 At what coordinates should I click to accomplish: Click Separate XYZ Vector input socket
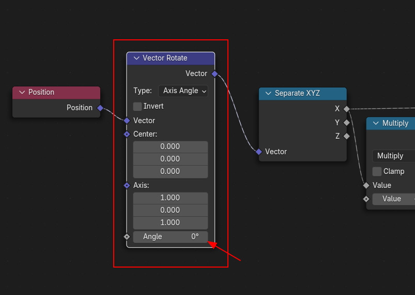[x=259, y=152]
